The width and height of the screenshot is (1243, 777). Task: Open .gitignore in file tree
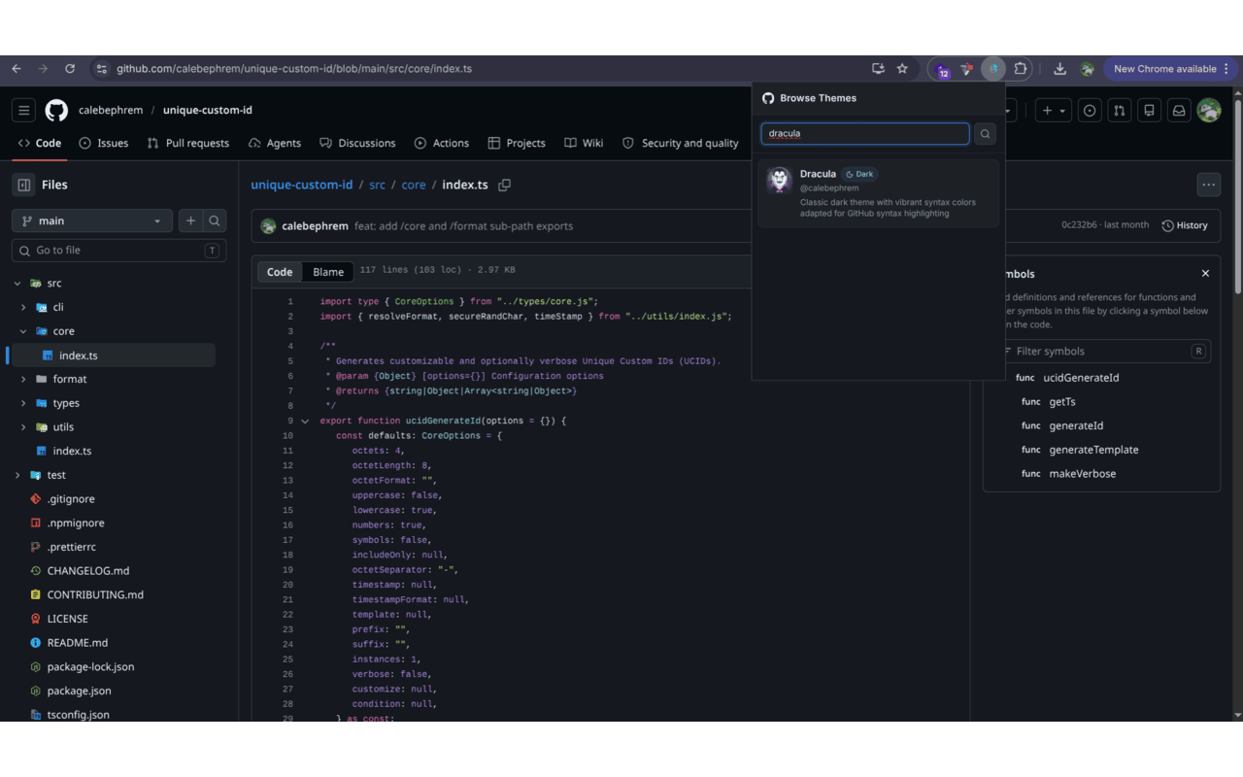tap(71, 499)
